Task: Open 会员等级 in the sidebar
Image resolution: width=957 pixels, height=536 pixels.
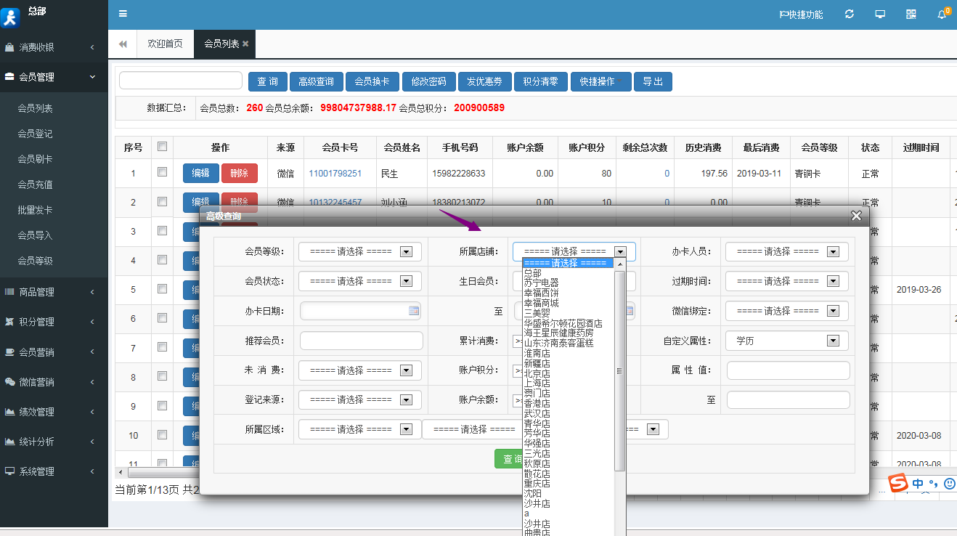Action: point(36,261)
